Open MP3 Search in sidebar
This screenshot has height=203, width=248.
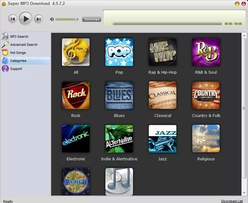point(26,37)
